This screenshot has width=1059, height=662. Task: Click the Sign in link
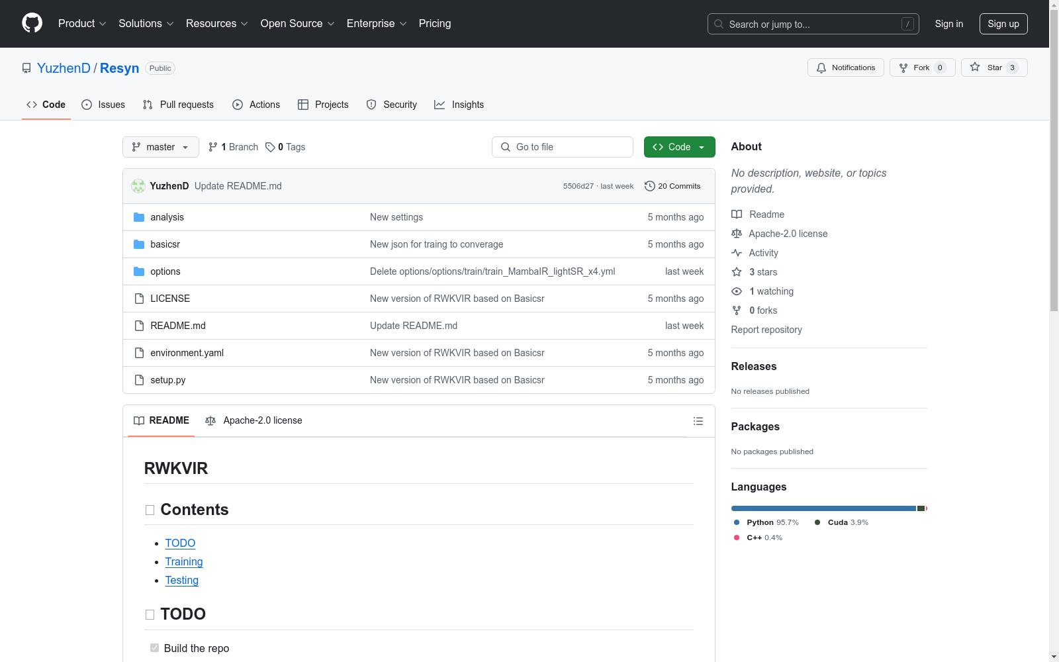949,24
